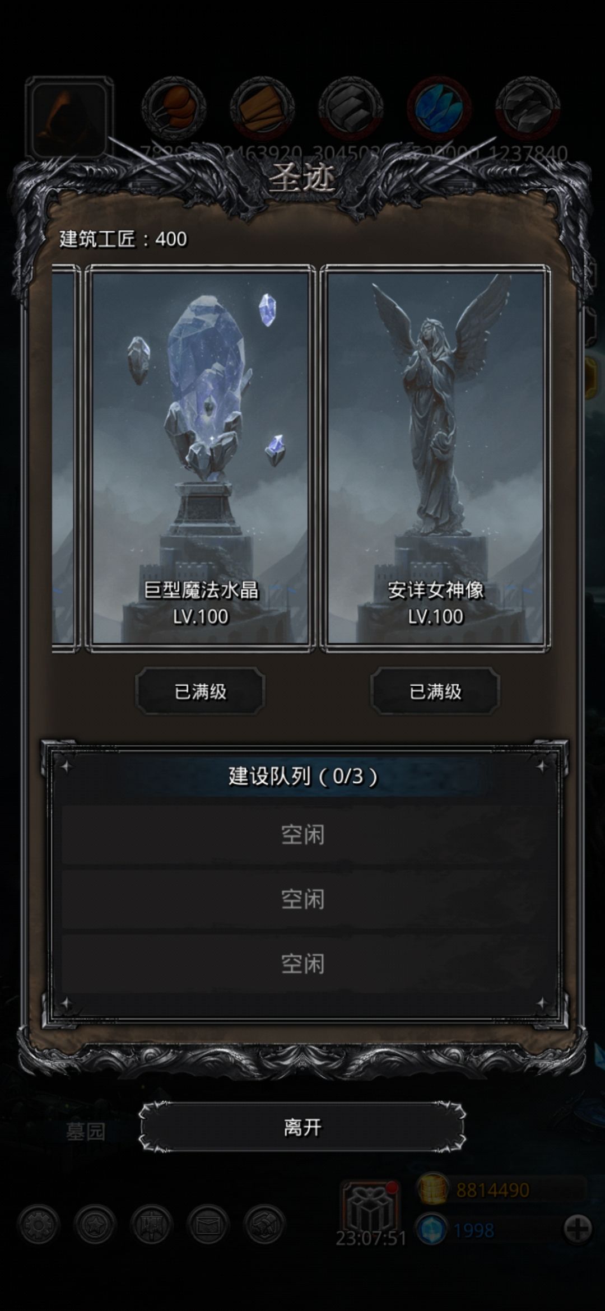Tap the handshake icon
Image resolution: width=605 pixels, height=1311 pixels.
[264, 1225]
